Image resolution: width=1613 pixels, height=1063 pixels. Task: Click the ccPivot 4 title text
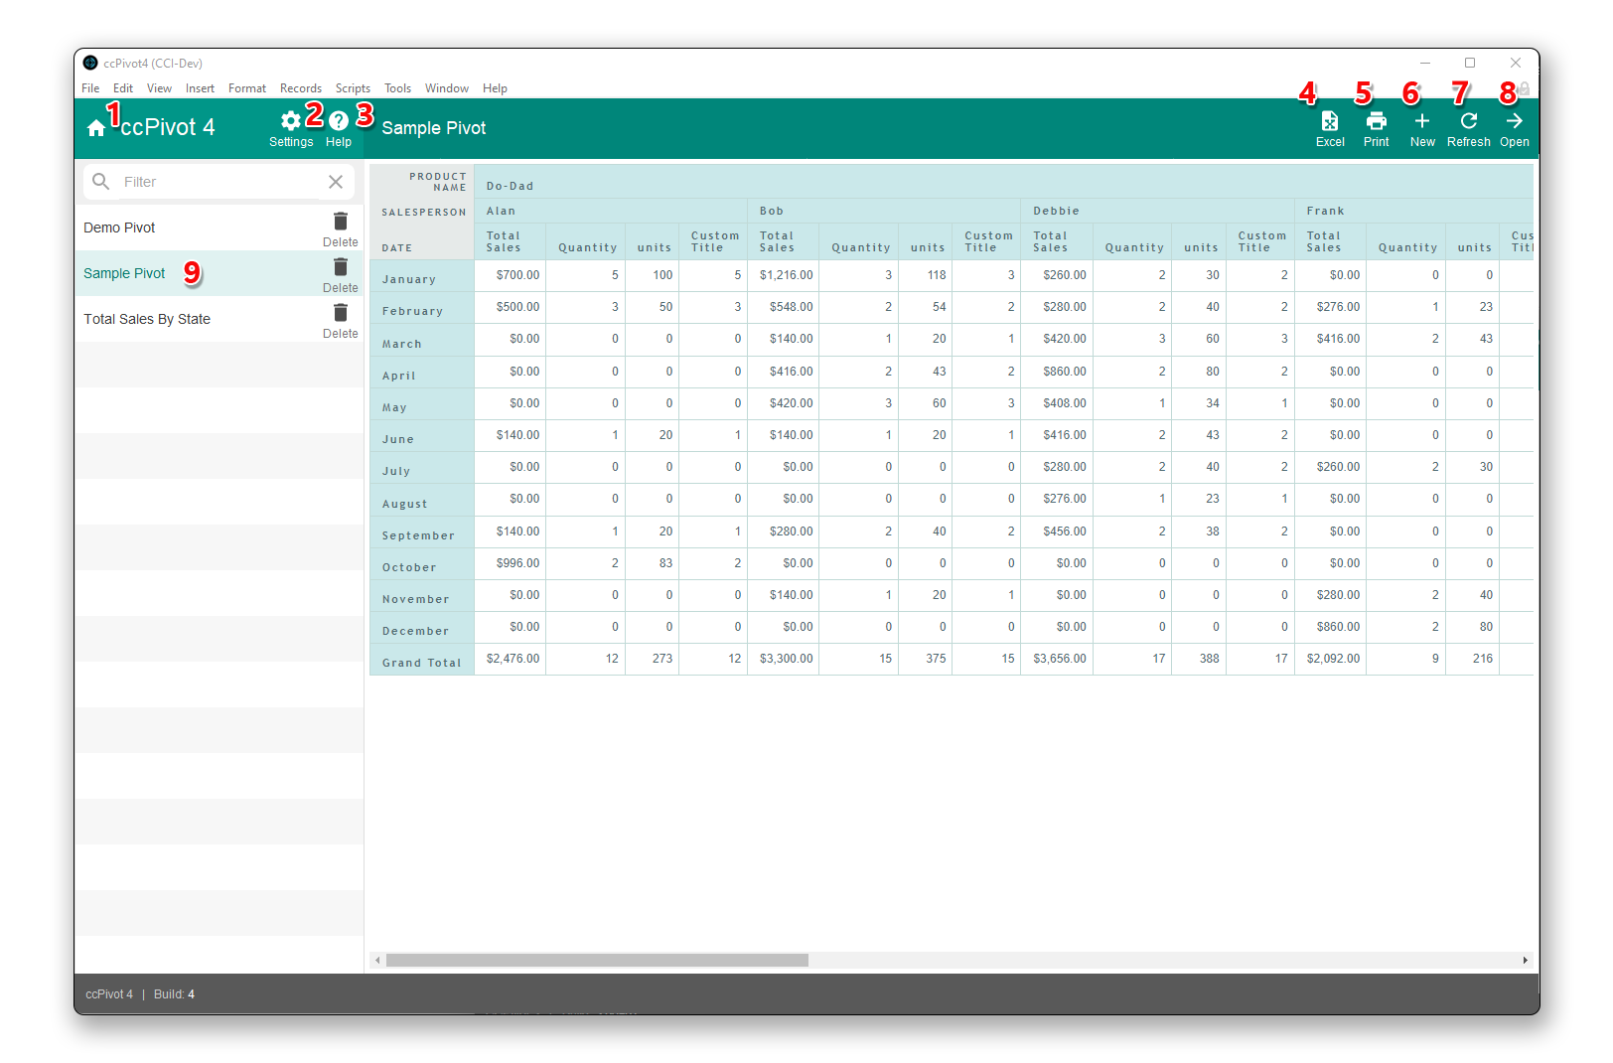167,127
